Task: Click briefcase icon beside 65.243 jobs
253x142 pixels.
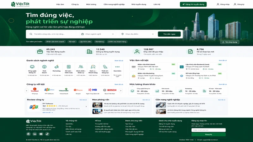Action: point(40,51)
